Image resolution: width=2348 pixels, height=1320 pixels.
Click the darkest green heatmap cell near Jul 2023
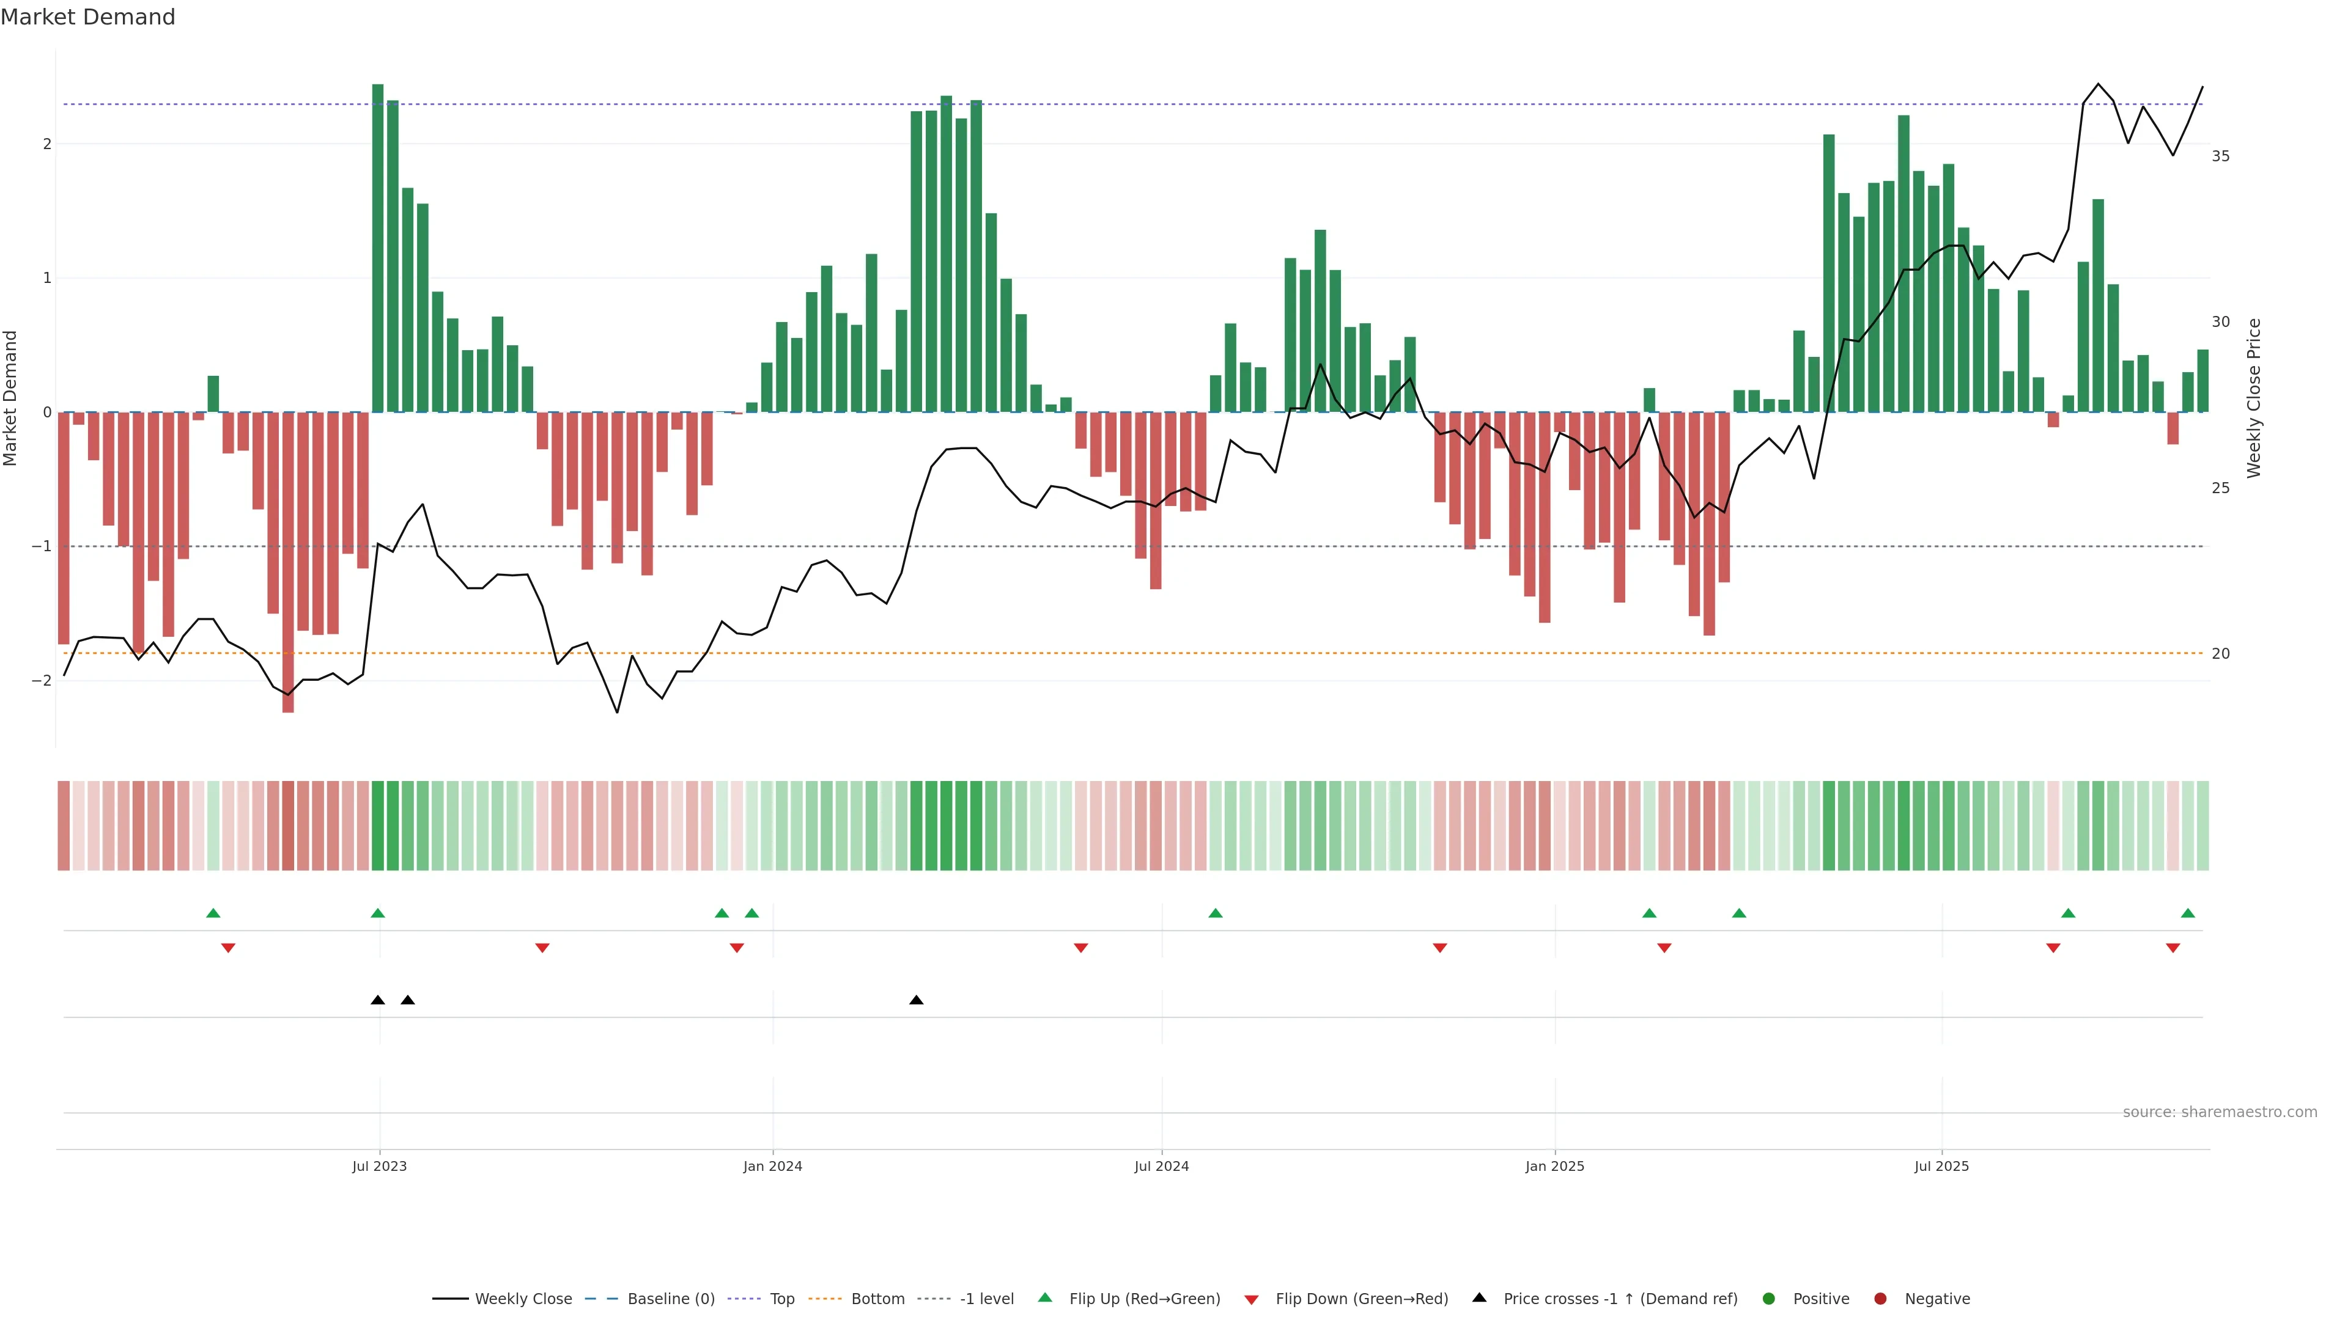pyautogui.click(x=378, y=826)
